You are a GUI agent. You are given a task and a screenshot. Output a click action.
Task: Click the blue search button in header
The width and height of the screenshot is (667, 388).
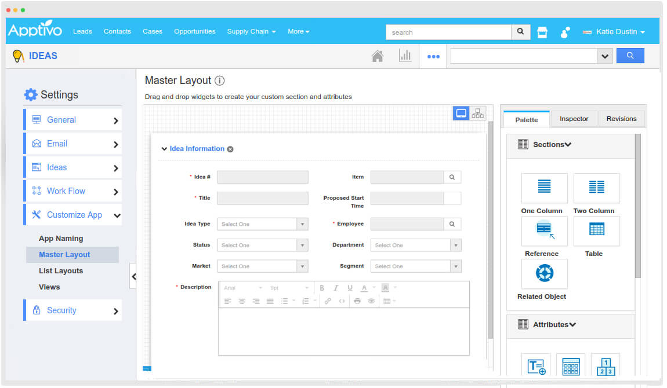pyautogui.click(x=630, y=55)
